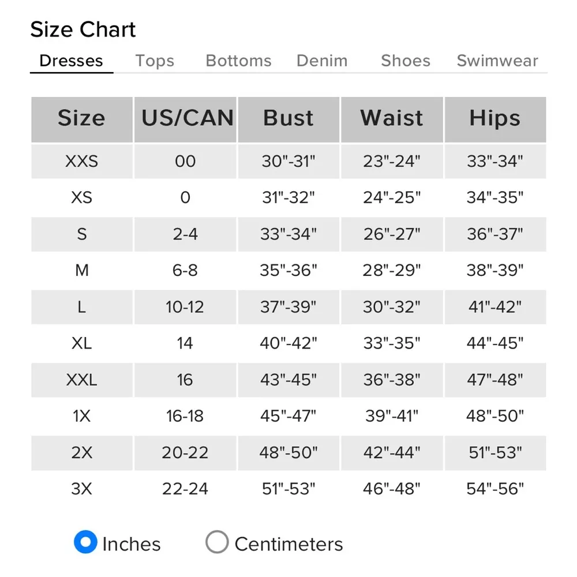The width and height of the screenshot is (577, 577).
Task: Click the Bust column header
Action: (288, 119)
